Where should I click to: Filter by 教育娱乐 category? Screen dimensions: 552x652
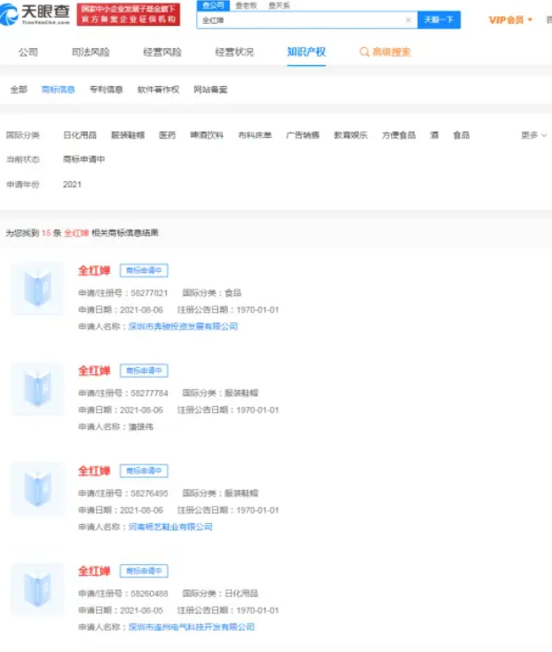(351, 135)
